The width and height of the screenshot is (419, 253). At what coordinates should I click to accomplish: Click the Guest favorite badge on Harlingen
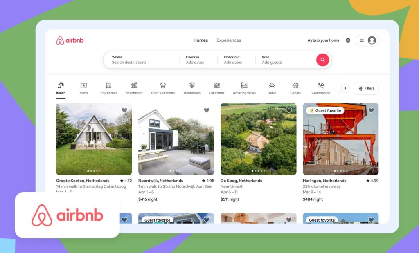[x=325, y=110]
